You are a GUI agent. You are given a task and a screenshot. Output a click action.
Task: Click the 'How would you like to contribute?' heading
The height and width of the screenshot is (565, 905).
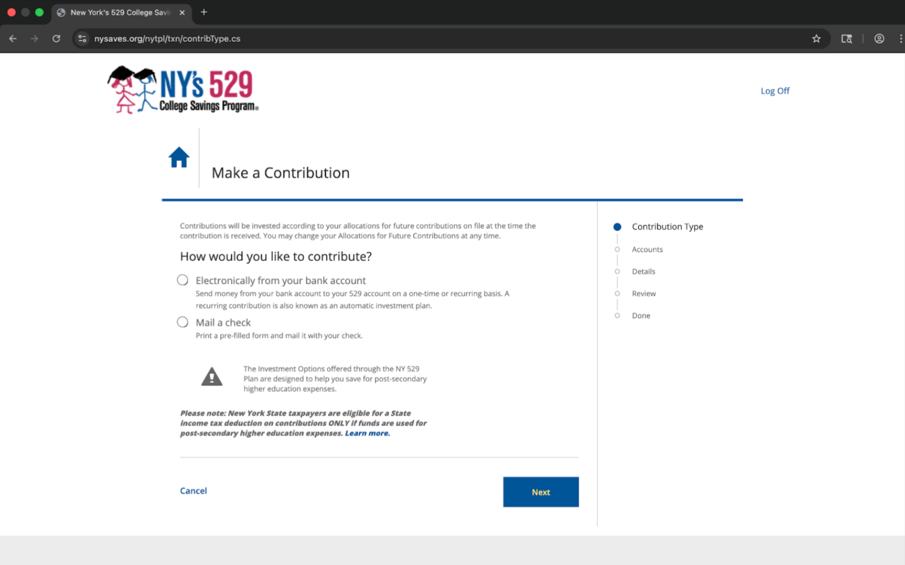[x=276, y=256]
